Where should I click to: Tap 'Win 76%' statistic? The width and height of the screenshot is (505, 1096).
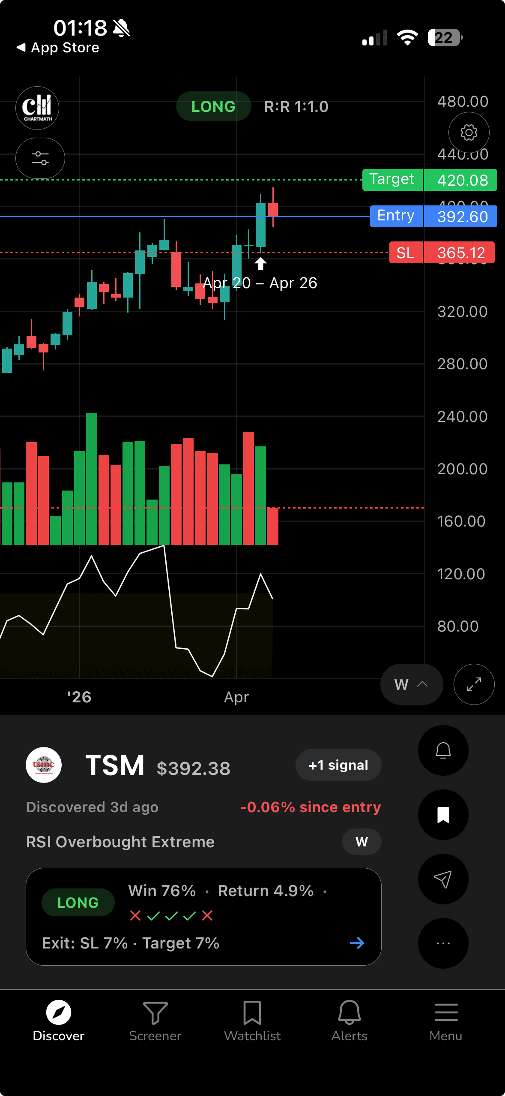click(x=162, y=891)
